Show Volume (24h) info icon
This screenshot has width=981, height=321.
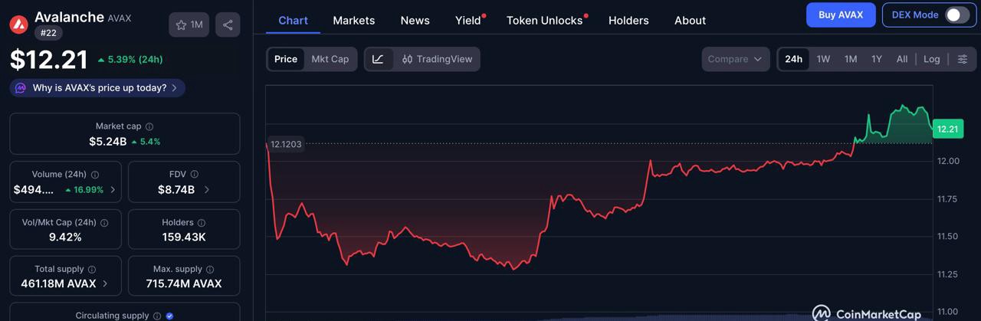point(94,175)
